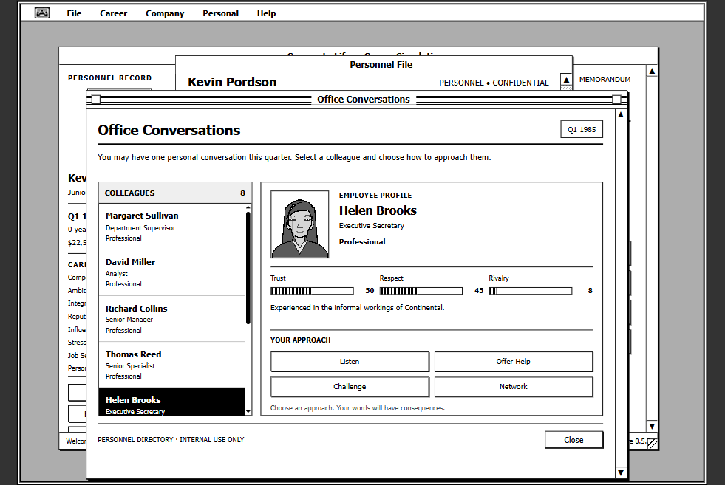Click the Rivalry progress bar
This screenshot has width=725, height=485.
(x=531, y=291)
